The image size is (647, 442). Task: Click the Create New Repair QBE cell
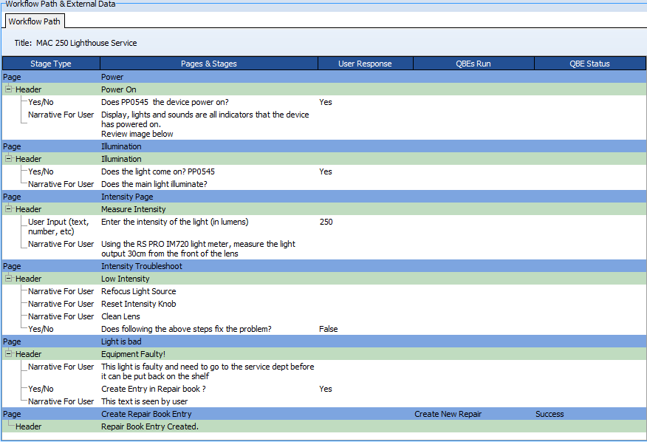[x=448, y=414]
